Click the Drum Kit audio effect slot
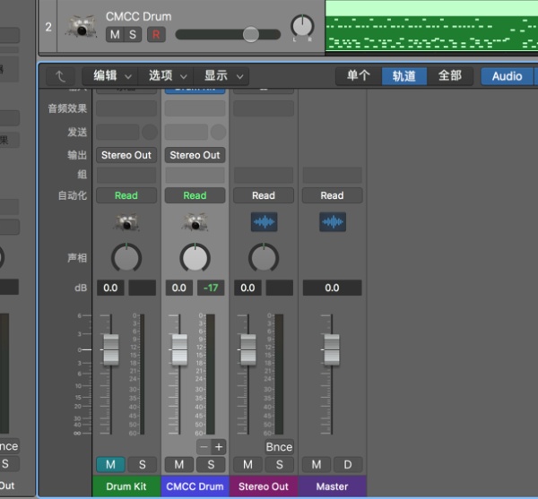Viewport: 538px width, 499px height. (126, 108)
